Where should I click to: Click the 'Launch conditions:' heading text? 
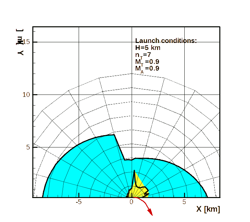(x=166, y=41)
